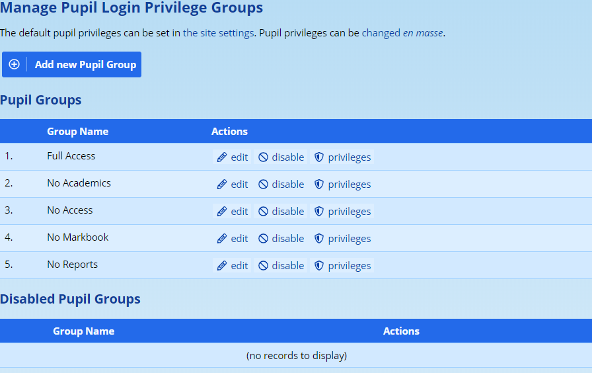592x373 pixels.
Task: Click pencil edit icon for Full Access
Action: coord(221,157)
